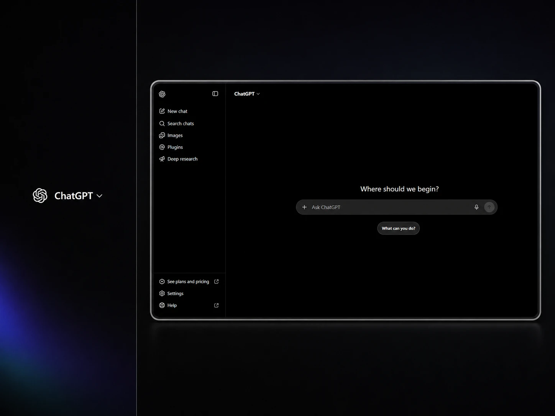The image size is (555, 416).
Task: Open See plans and pricing link
Action: (x=188, y=282)
